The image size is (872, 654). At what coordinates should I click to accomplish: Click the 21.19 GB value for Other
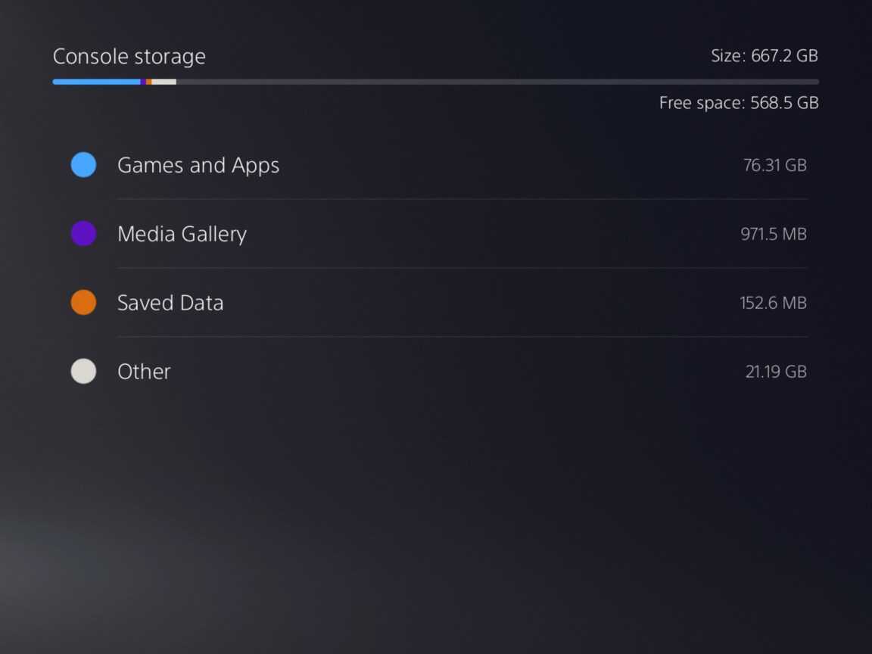pos(775,371)
